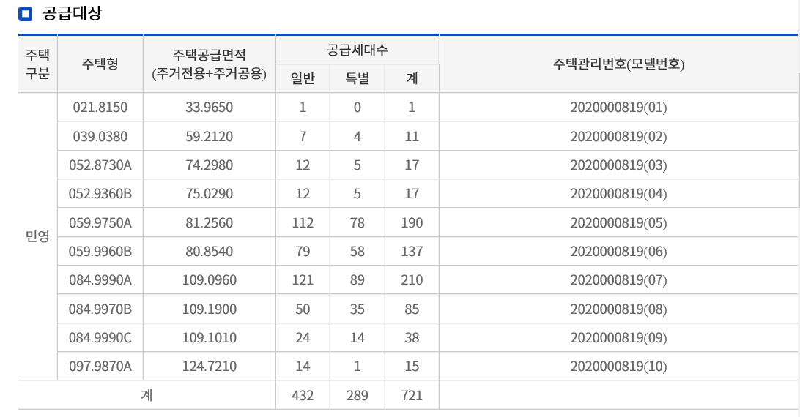Click model number 2020000819(09)
The image size is (800, 417).
618,337
